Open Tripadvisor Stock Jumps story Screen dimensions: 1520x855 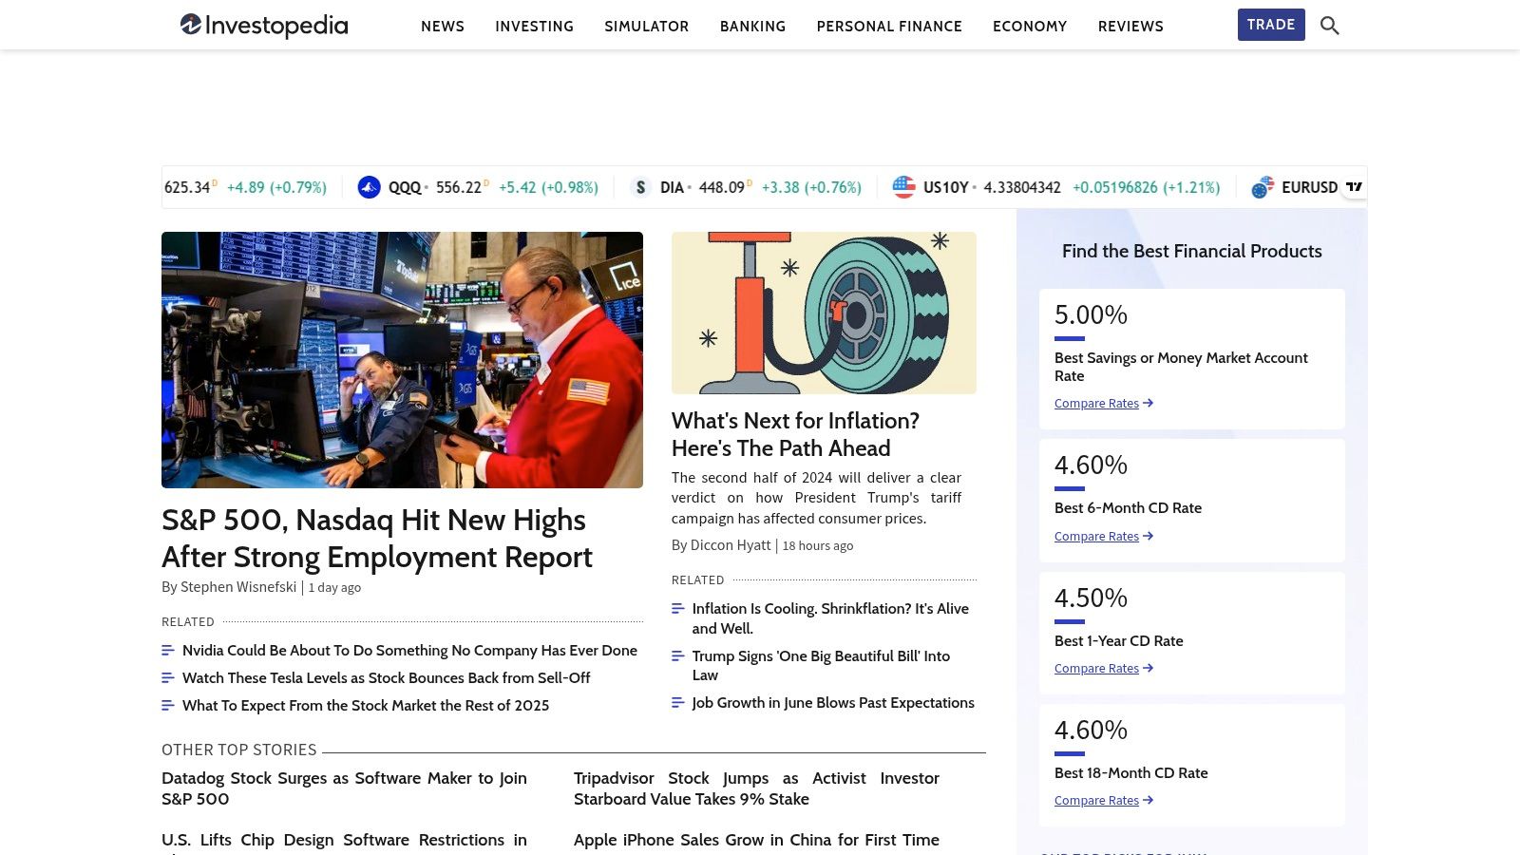click(x=756, y=788)
